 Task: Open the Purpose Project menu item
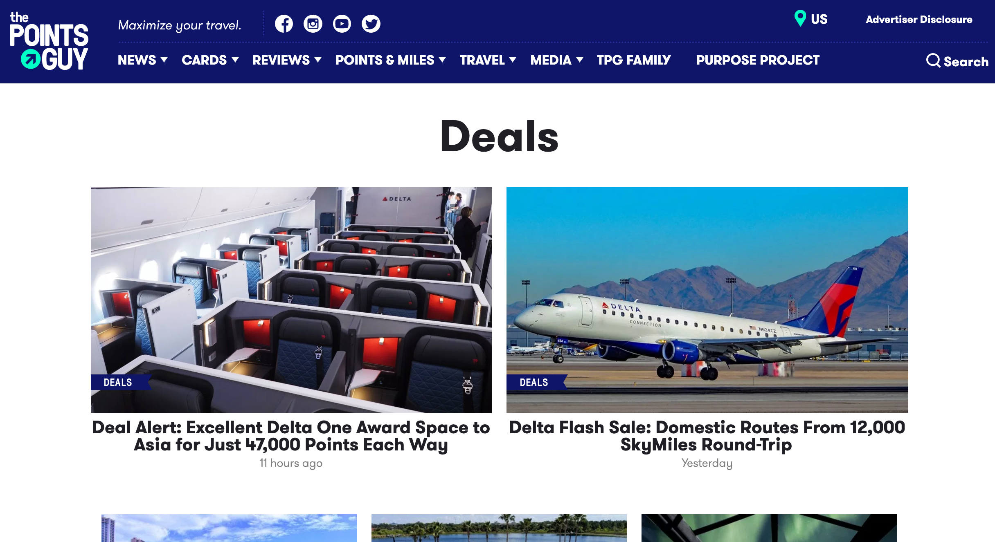click(758, 60)
